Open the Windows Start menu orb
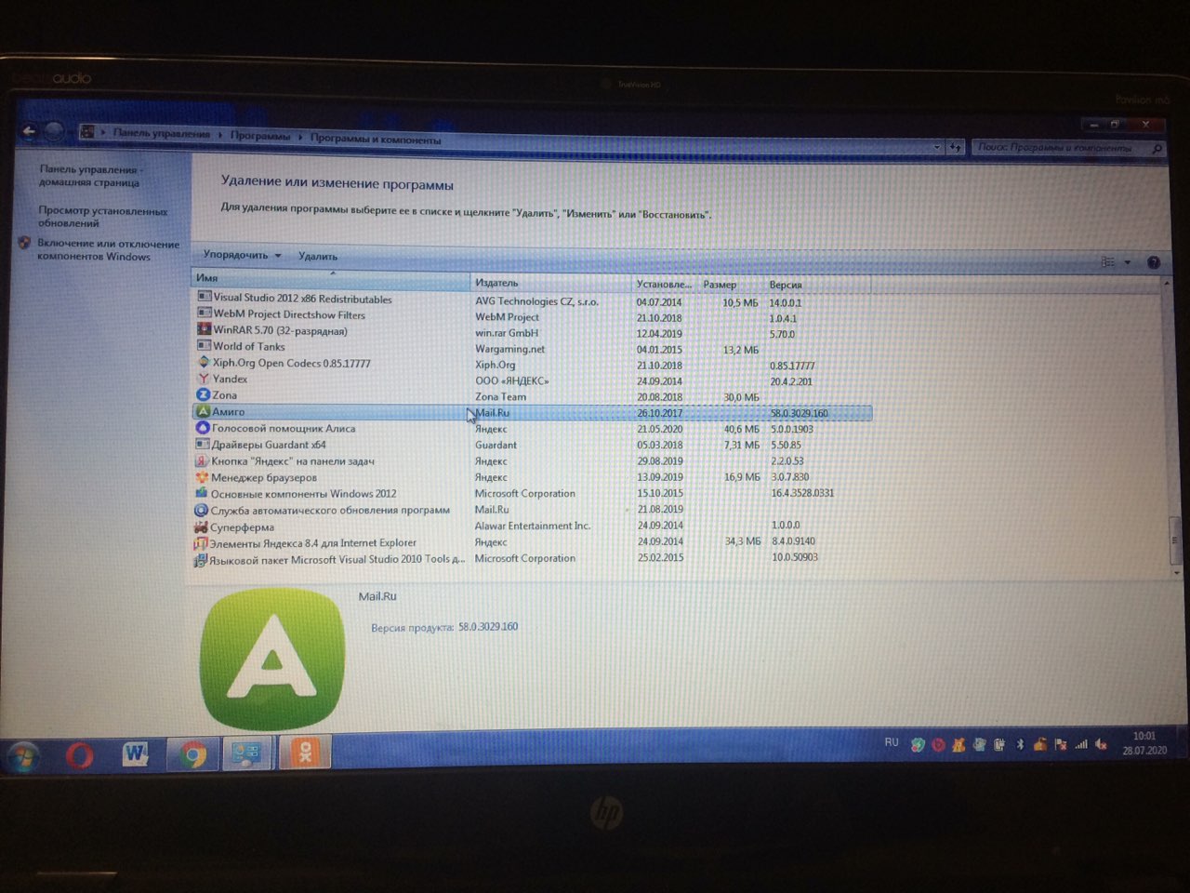Image resolution: width=1190 pixels, height=893 pixels. [23, 755]
